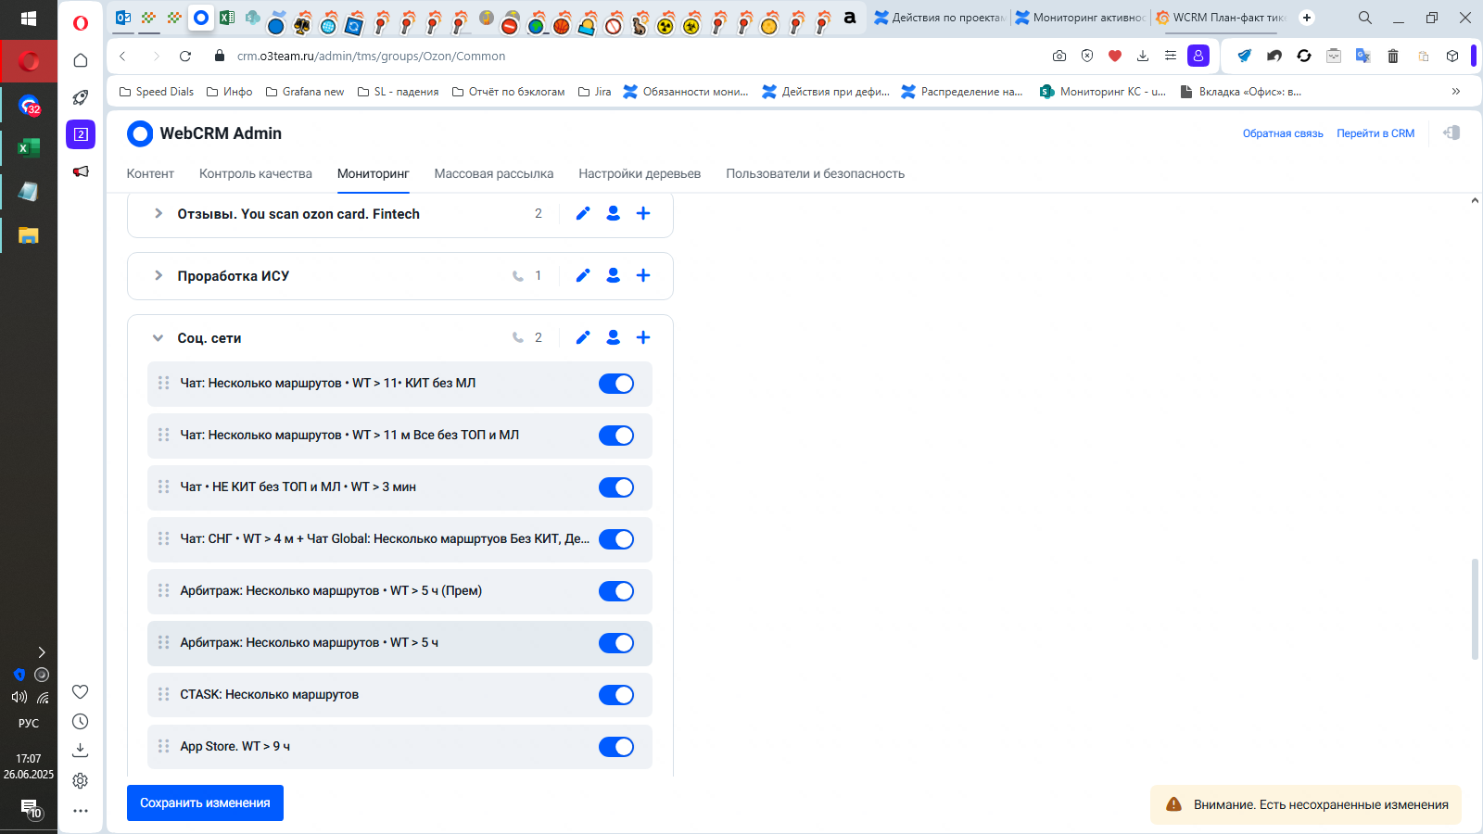Toggle Чат НЕ КИТ без ТОП и МЛ WT > 3 мин

coord(616,487)
